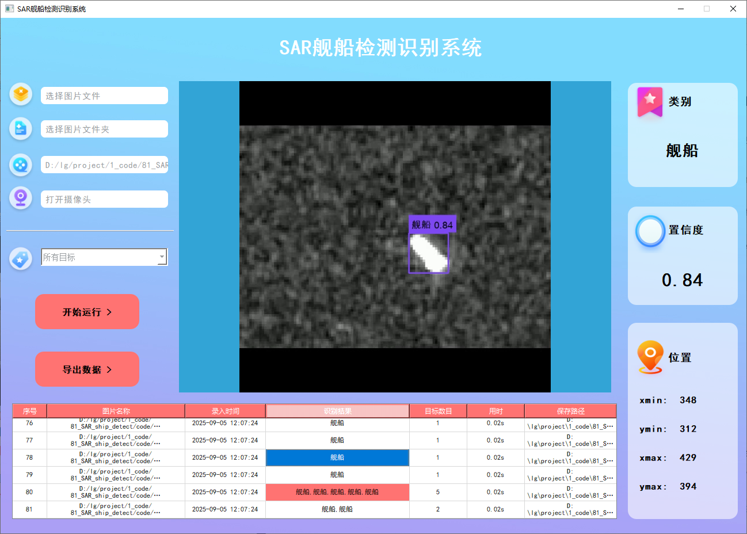Click the target count 5 cell
The height and width of the screenshot is (534, 747).
(438, 492)
